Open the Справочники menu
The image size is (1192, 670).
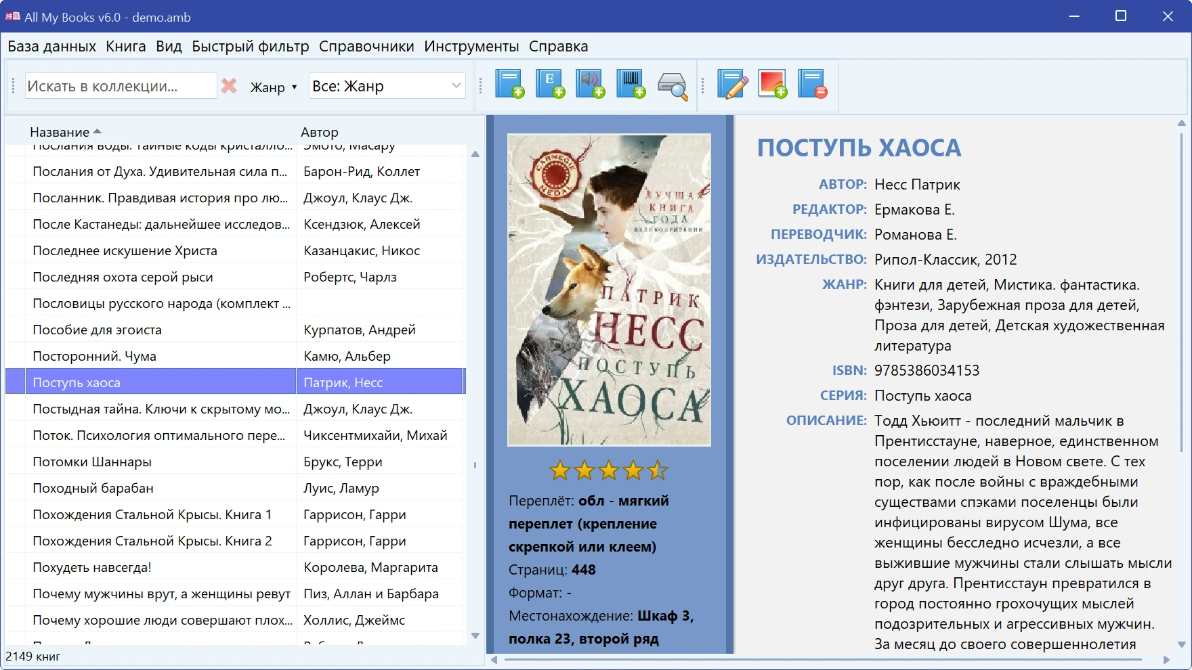366,47
